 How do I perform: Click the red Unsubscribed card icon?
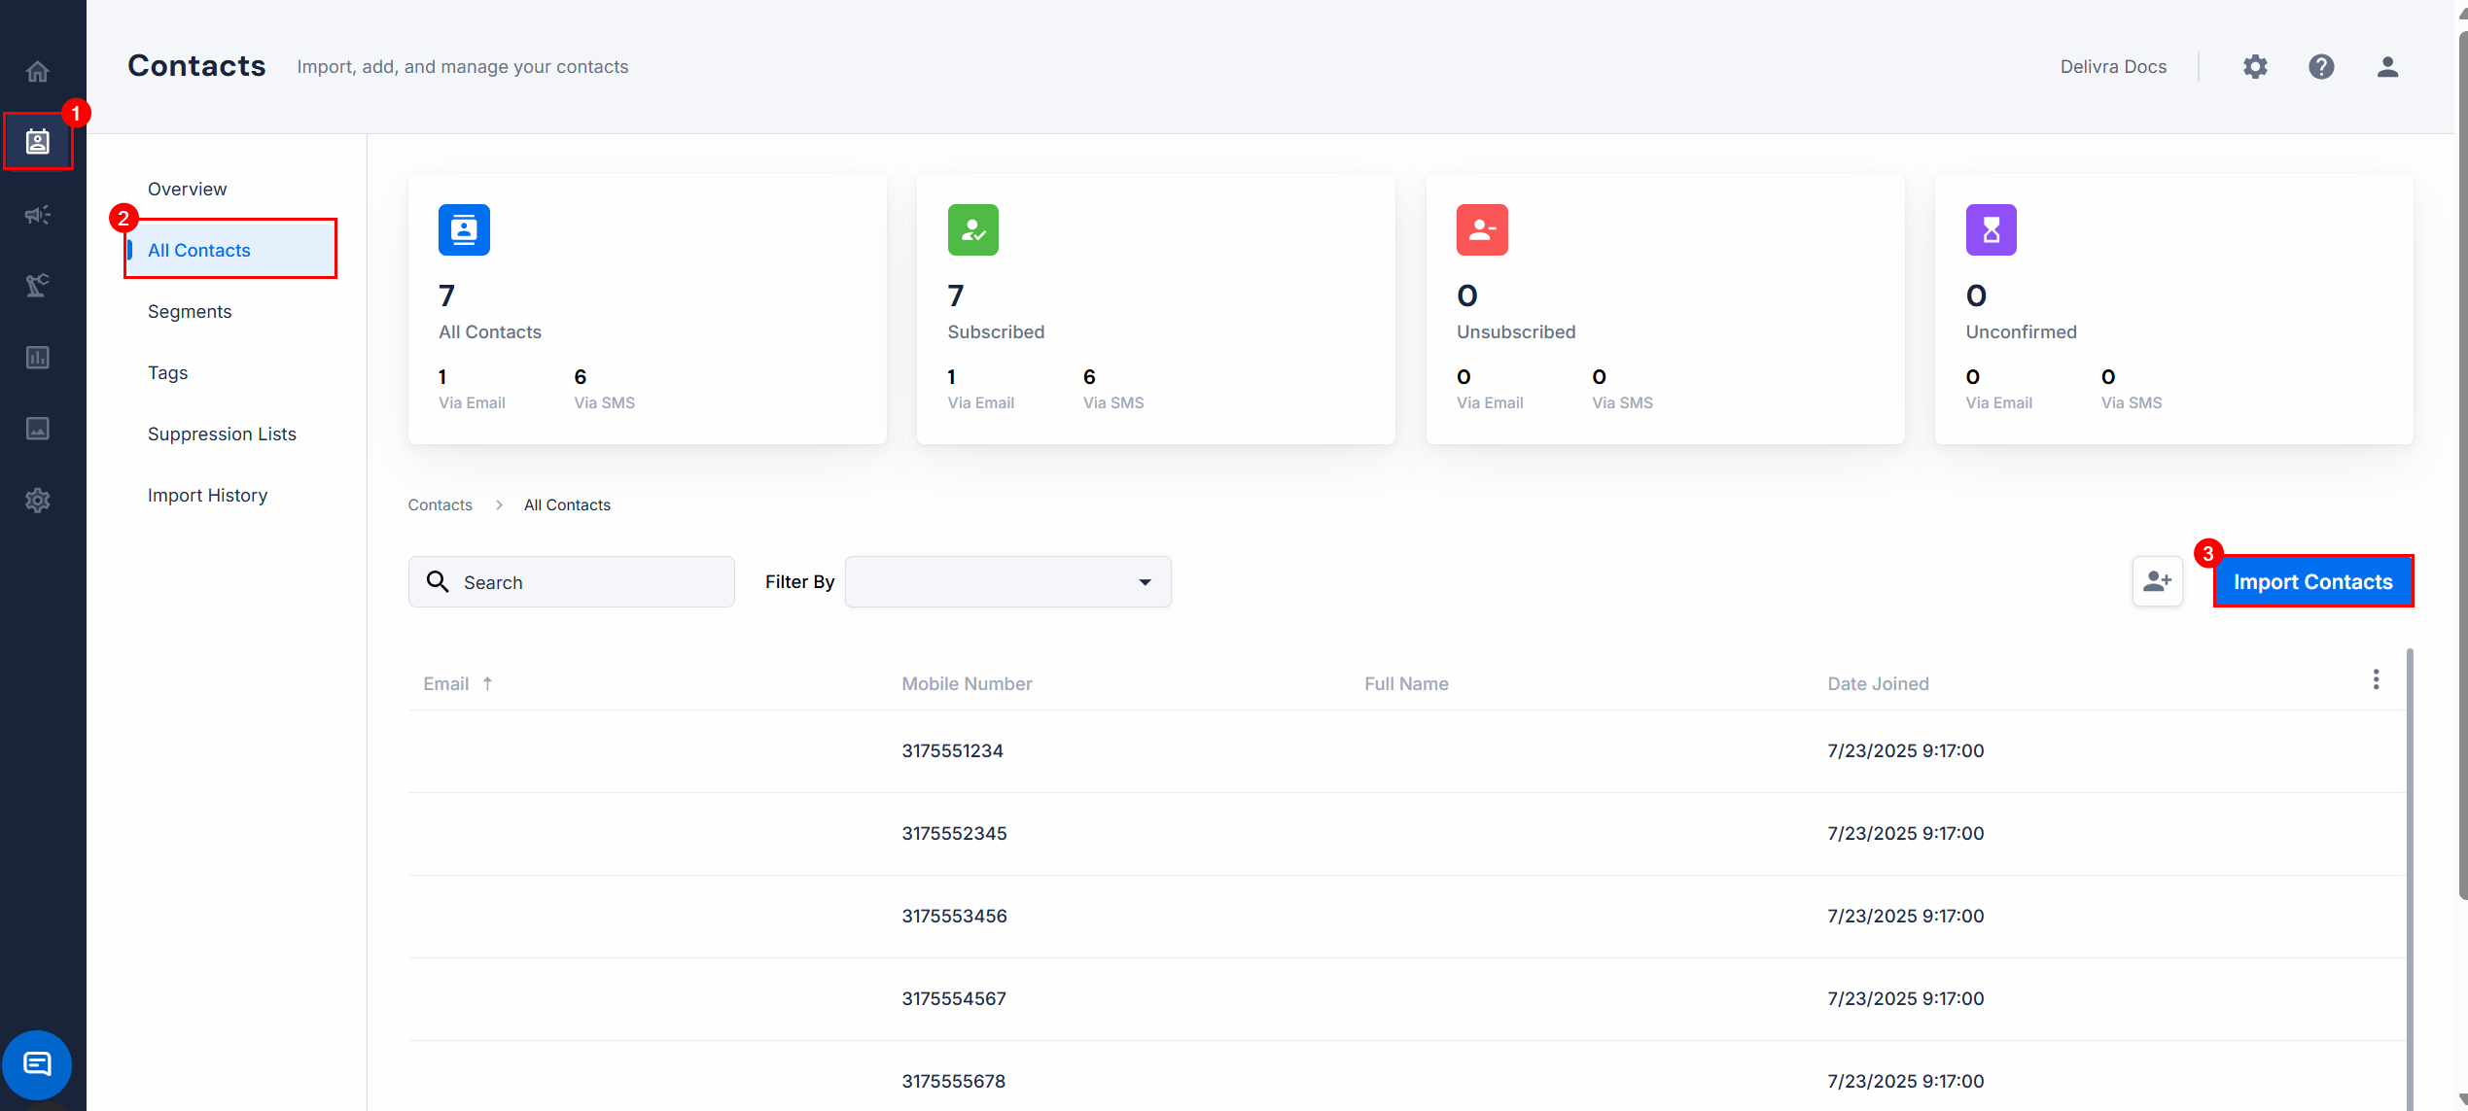pos(1482,229)
